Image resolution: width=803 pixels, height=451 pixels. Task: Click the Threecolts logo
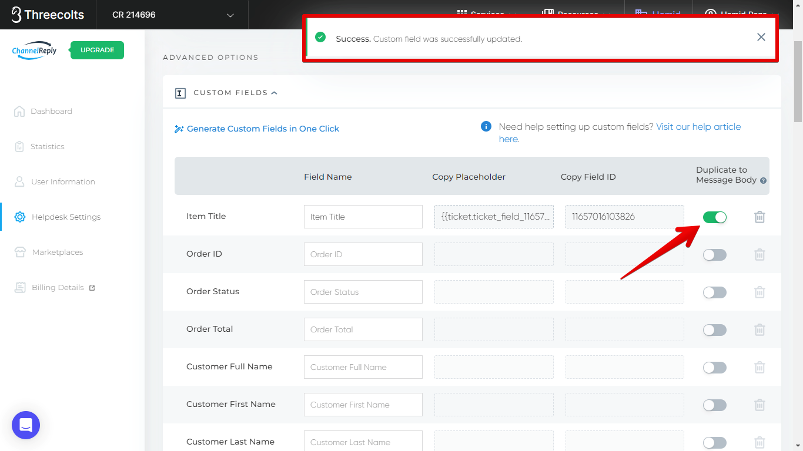[48, 15]
